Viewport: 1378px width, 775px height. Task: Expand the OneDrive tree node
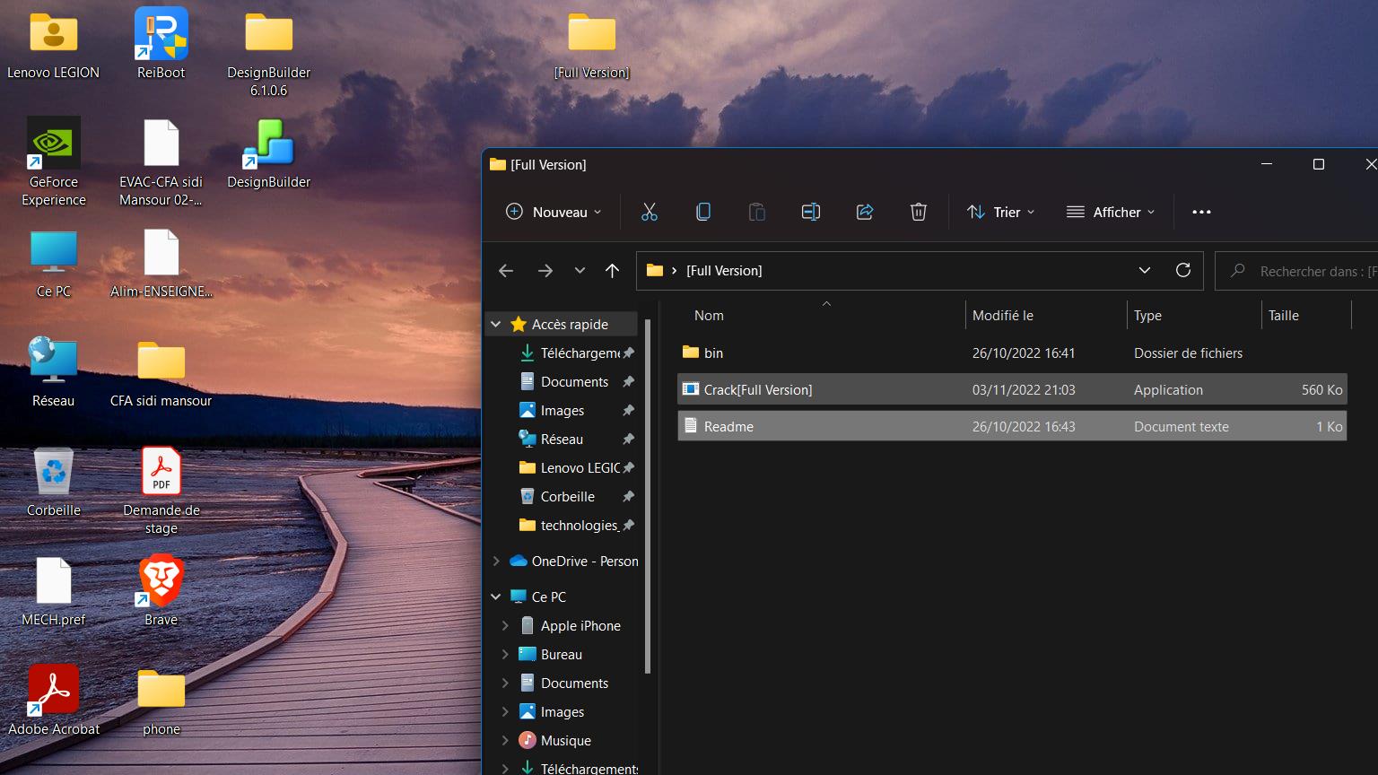[x=496, y=561]
